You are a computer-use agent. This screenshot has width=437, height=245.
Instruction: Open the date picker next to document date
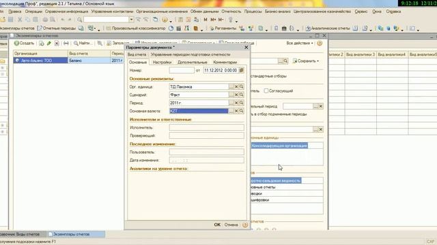tap(241, 70)
